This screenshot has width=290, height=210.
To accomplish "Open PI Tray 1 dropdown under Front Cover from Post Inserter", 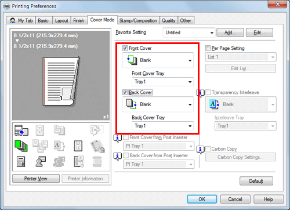I will point(159,146).
